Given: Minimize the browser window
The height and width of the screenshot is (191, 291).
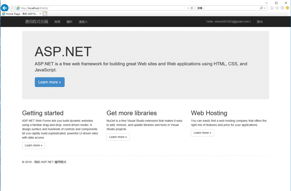Looking at the screenshot, I should coord(267,3).
